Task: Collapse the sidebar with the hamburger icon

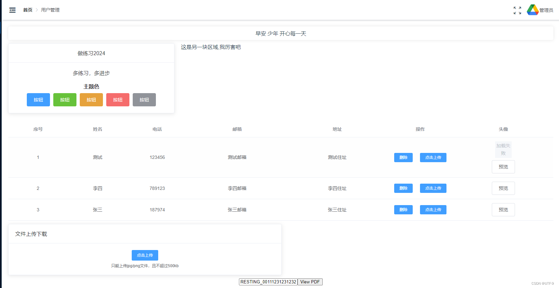Action: [x=12, y=10]
